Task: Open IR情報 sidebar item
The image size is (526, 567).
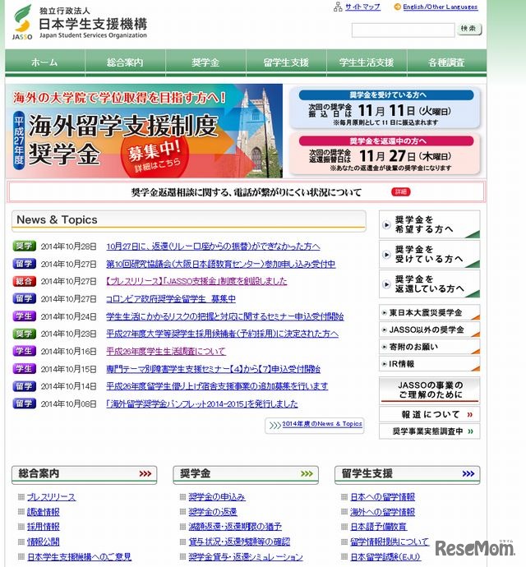Action: pos(429,364)
